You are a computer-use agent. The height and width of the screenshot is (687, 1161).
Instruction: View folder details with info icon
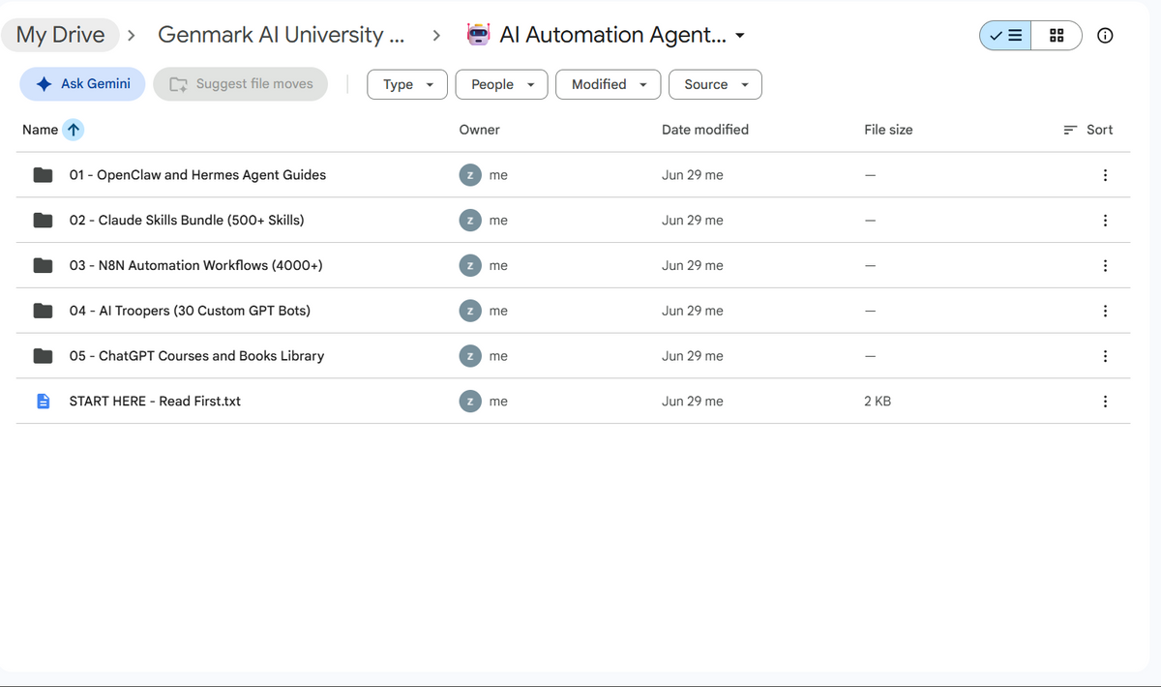pos(1105,36)
